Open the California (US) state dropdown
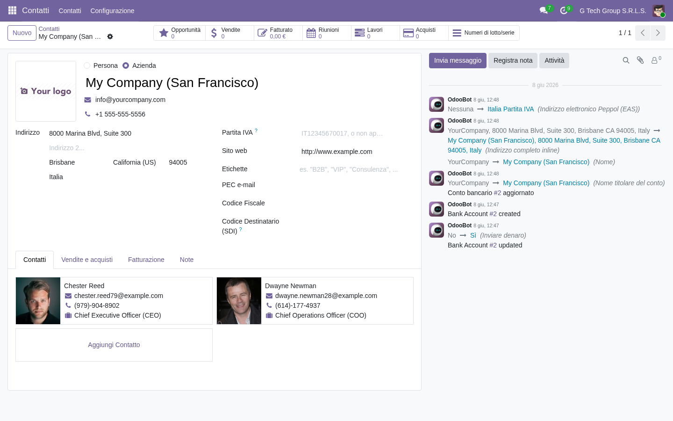This screenshot has height=421, width=673. click(137, 162)
